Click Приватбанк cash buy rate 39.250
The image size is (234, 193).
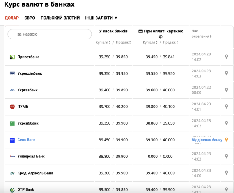(105, 57)
